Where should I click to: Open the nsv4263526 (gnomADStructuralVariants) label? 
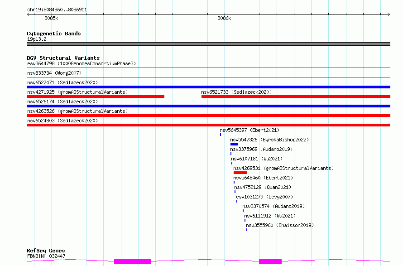point(77,111)
